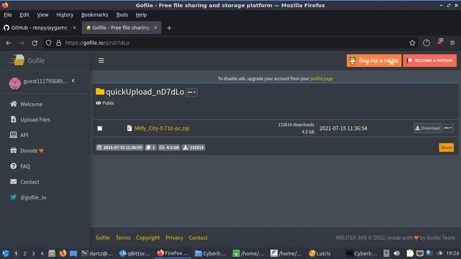Screen dimensions: 461x259
Task: Open the hamburger sidebar toggle on Gofile page
Action: point(101,60)
